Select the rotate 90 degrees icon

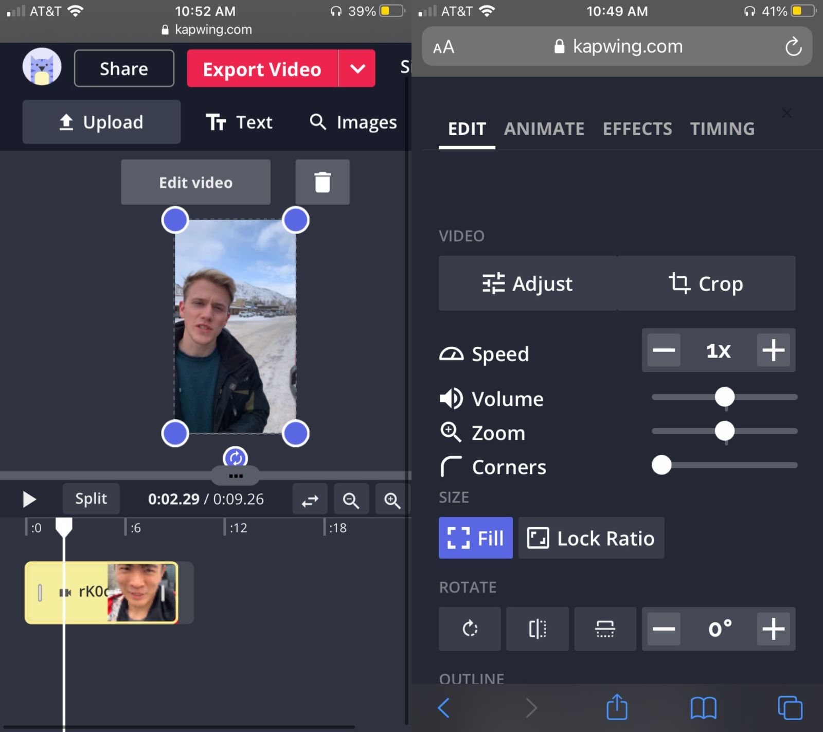(x=469, y=629)
